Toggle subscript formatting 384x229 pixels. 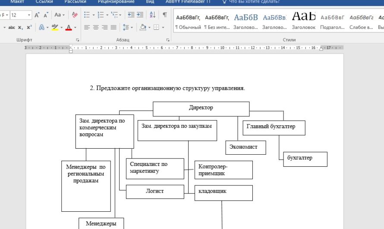click(x=21, y=28)
